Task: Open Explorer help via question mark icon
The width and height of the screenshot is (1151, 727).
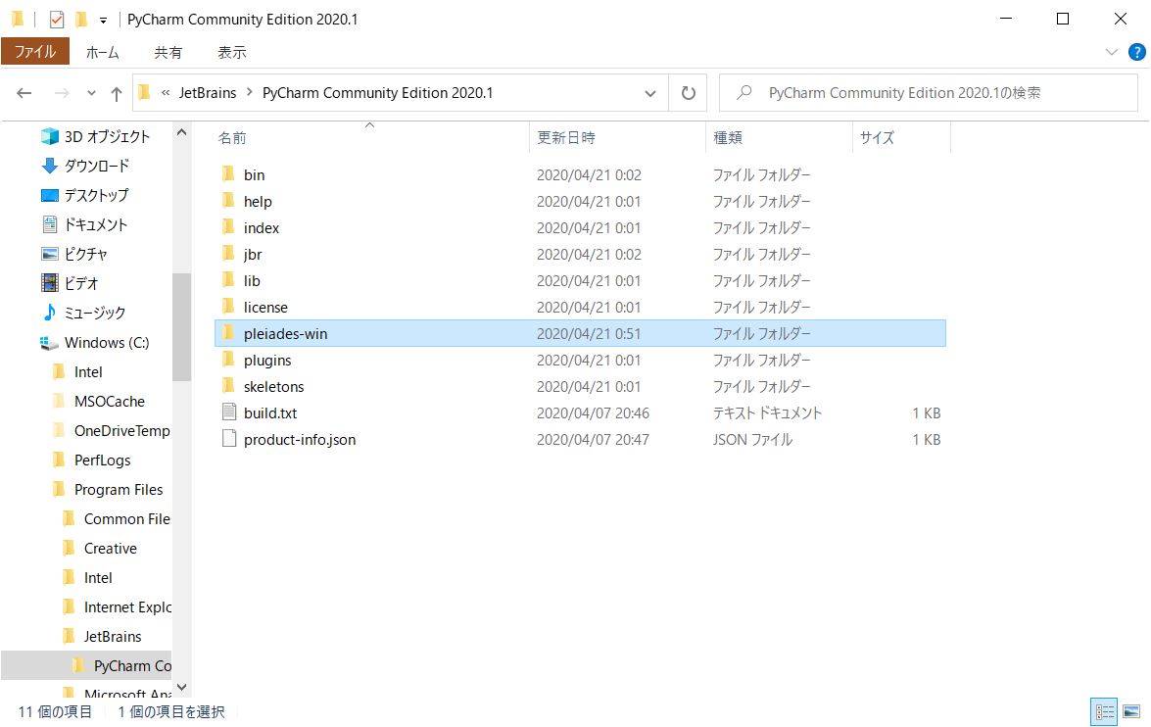Action: (1136, 52)
